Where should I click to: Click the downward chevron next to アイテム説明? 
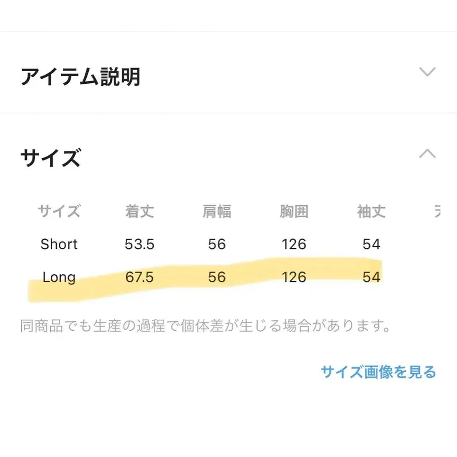point(427,72)
